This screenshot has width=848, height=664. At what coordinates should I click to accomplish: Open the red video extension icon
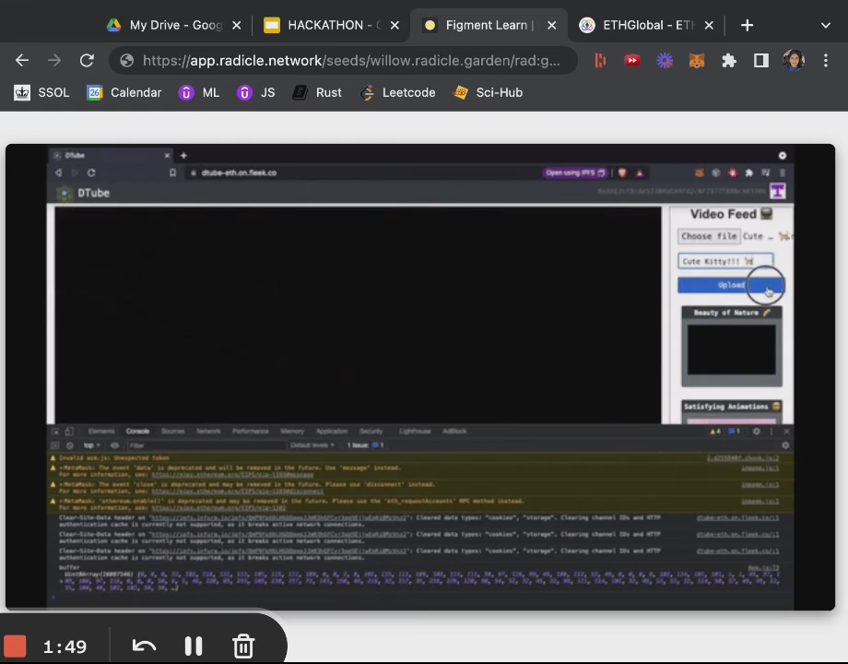(x=631, y=61)
